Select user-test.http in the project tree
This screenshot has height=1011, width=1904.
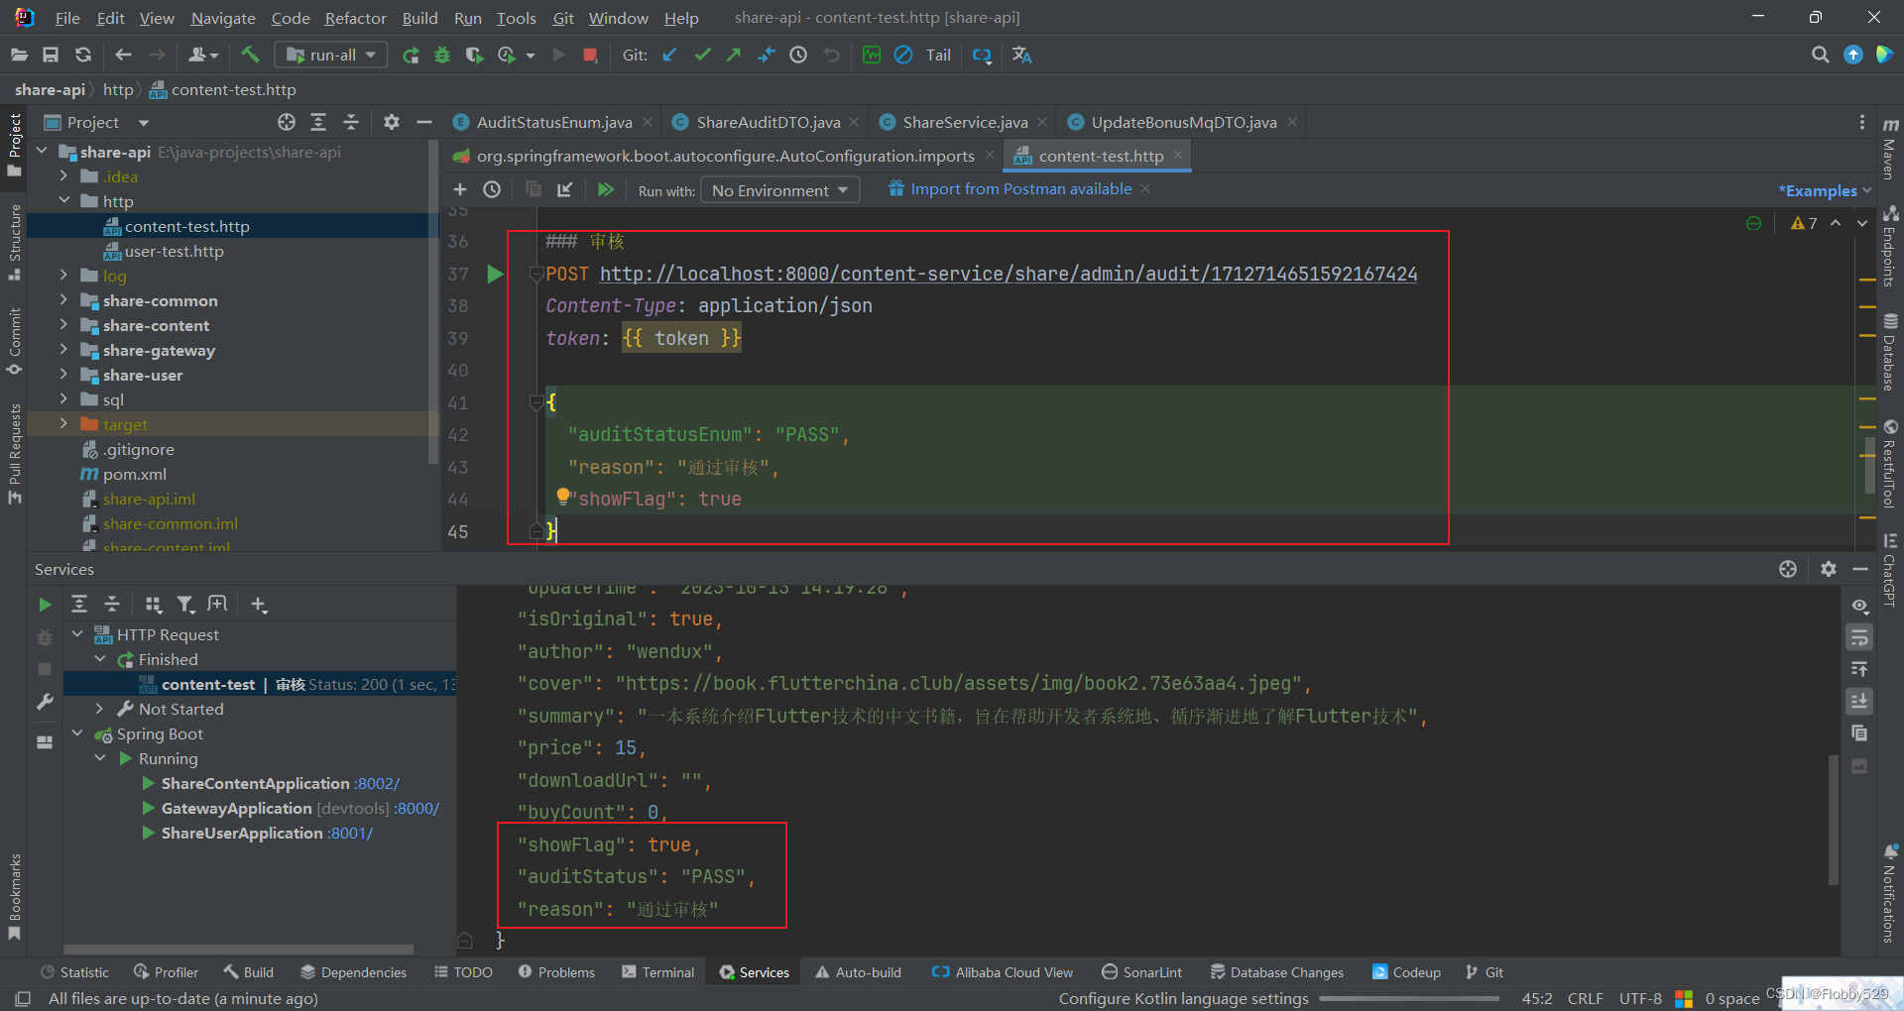[x=174, y=251]
